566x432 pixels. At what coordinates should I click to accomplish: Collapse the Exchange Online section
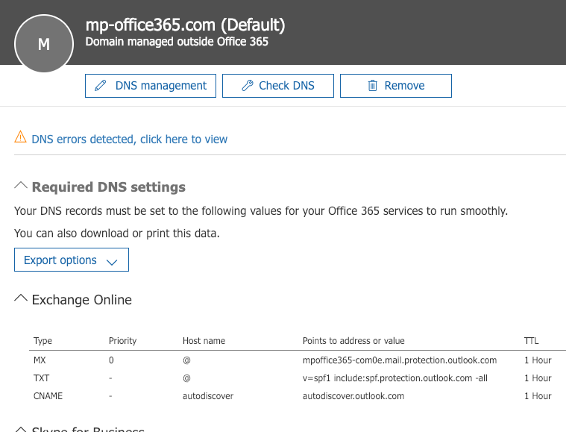[21, 298]
